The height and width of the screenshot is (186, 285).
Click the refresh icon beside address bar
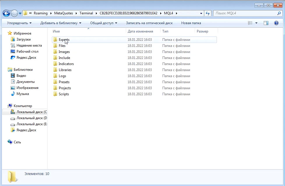[x=208, y=13]
